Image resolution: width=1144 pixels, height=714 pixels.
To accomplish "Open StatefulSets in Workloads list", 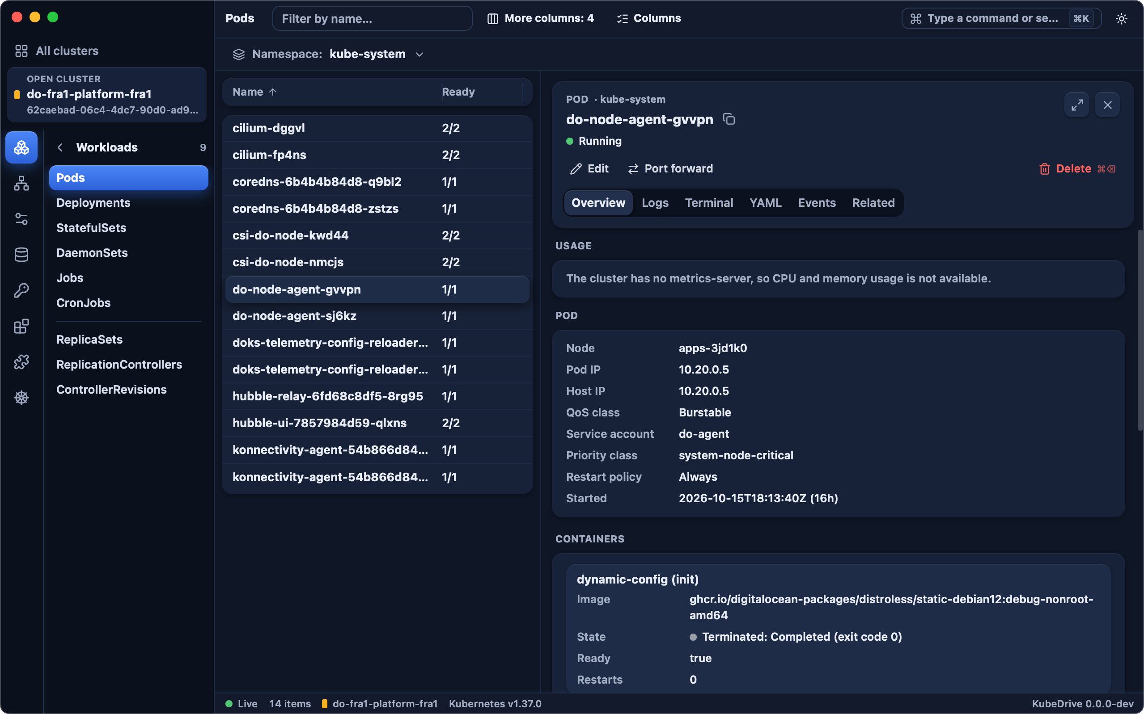I will [128, 227].
